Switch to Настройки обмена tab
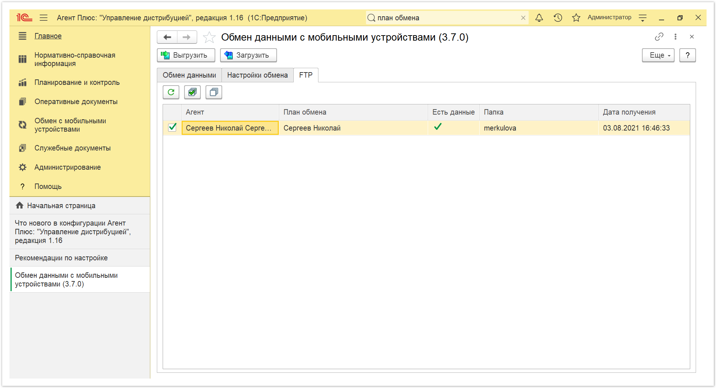 click(x=257, y=75)
